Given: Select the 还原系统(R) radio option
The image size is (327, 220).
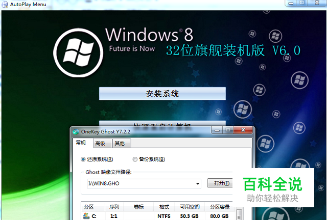Looking at the screenshot, I should click(97, 159).
